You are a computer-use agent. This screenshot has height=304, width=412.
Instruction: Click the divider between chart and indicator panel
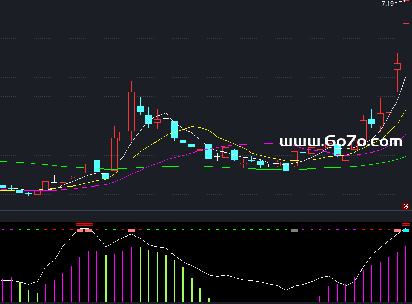pos(206,211)
